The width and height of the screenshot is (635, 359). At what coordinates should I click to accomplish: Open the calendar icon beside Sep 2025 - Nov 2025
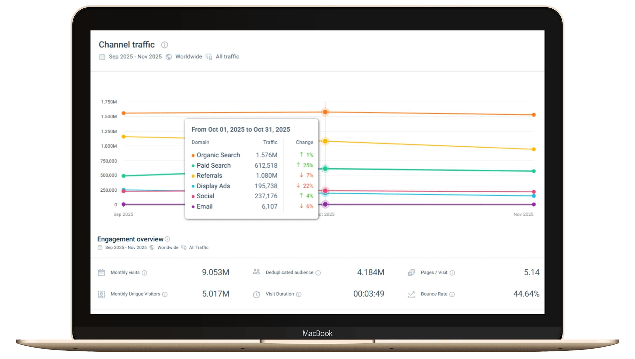tap(102, 56)
